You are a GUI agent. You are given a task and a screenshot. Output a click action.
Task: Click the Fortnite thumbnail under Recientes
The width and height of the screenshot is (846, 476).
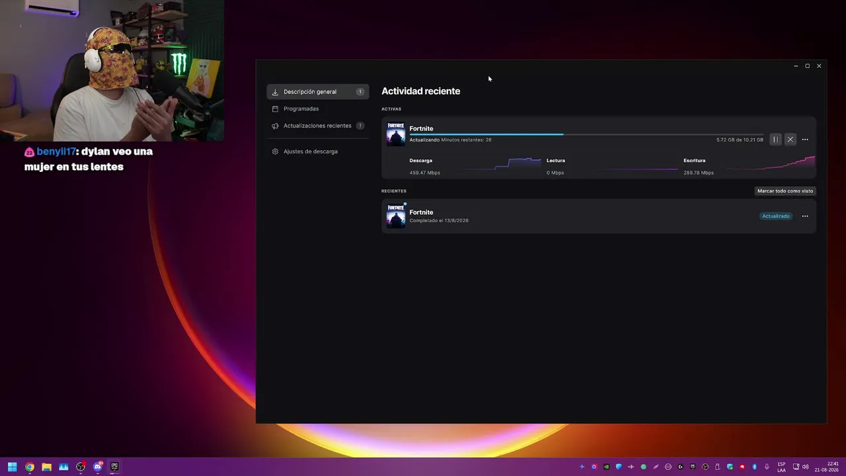(396, 216)
